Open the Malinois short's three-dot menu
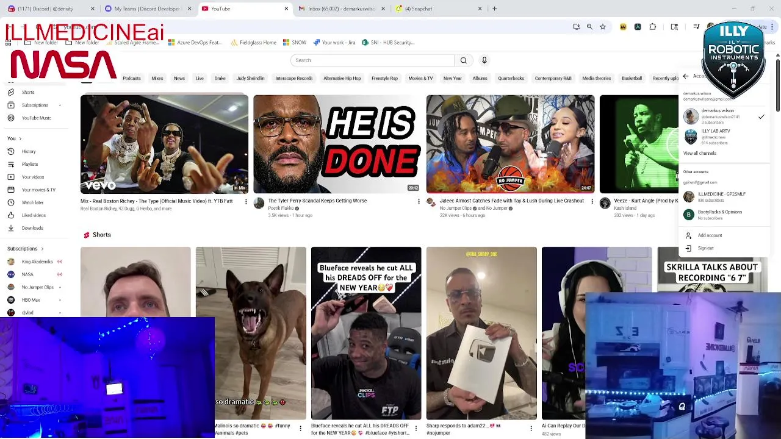 point(300,429)
